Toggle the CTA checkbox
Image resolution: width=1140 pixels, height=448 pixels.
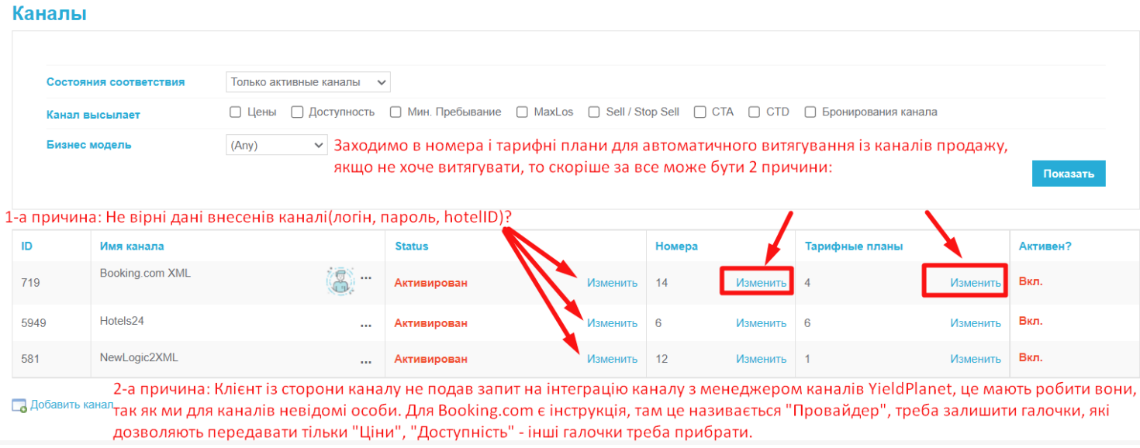[700, 112]
